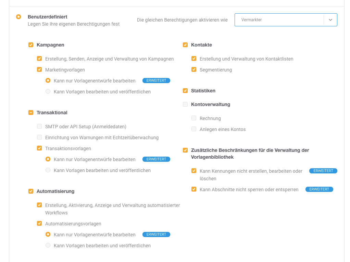
Task: Toggle the Automatisierung checkbox
Action: [x=31, y=191]
